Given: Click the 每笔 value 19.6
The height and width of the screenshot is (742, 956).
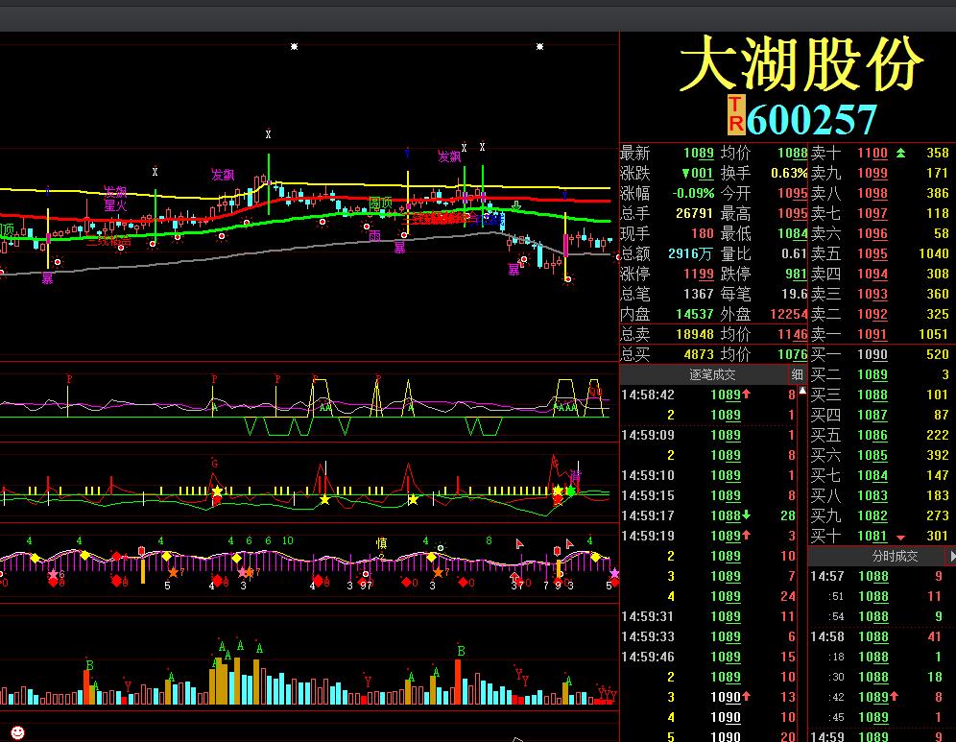Looking at the screenshot, I should (795, 294).
